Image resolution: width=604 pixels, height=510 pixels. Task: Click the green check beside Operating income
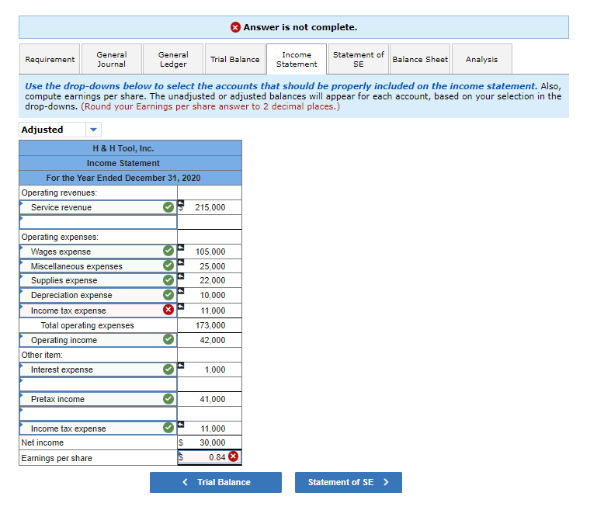(x=168, y=339)
